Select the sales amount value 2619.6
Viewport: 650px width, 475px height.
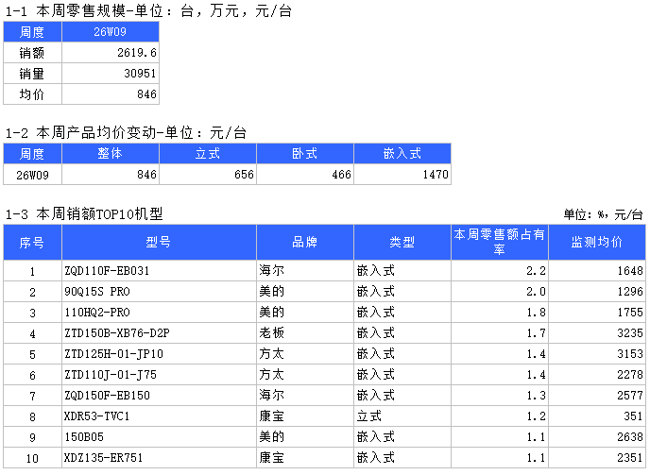(111, 53)
